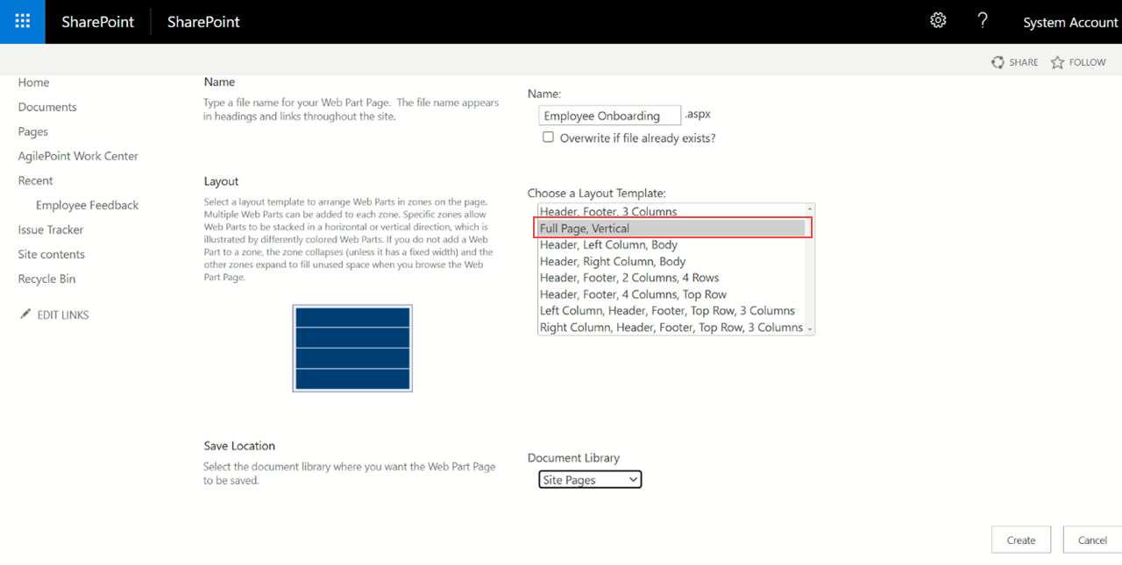Open Recent in left navigation

tap(35, 180)
